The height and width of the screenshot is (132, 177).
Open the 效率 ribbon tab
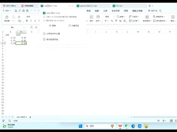coord(126,11)
